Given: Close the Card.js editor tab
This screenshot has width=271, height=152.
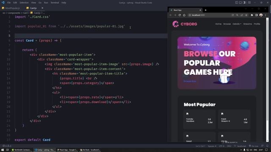Looking at the screenshot, I should point(42,8).
